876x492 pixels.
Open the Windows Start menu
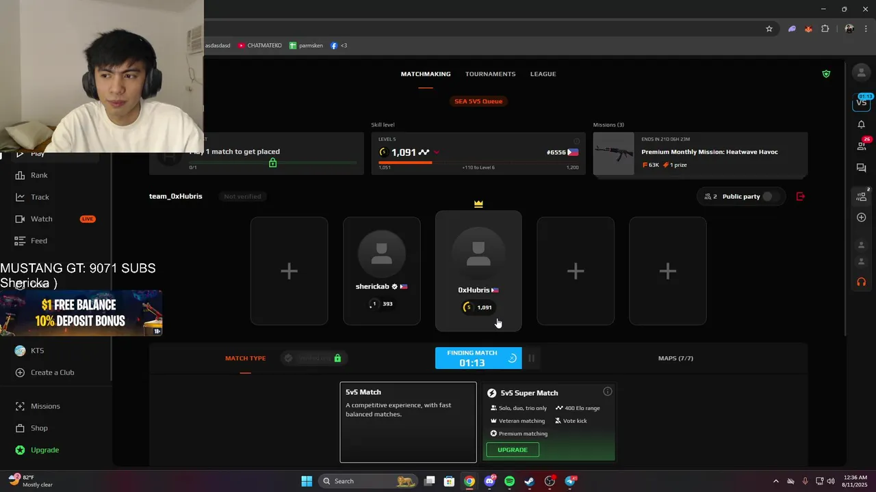(307, 481)
